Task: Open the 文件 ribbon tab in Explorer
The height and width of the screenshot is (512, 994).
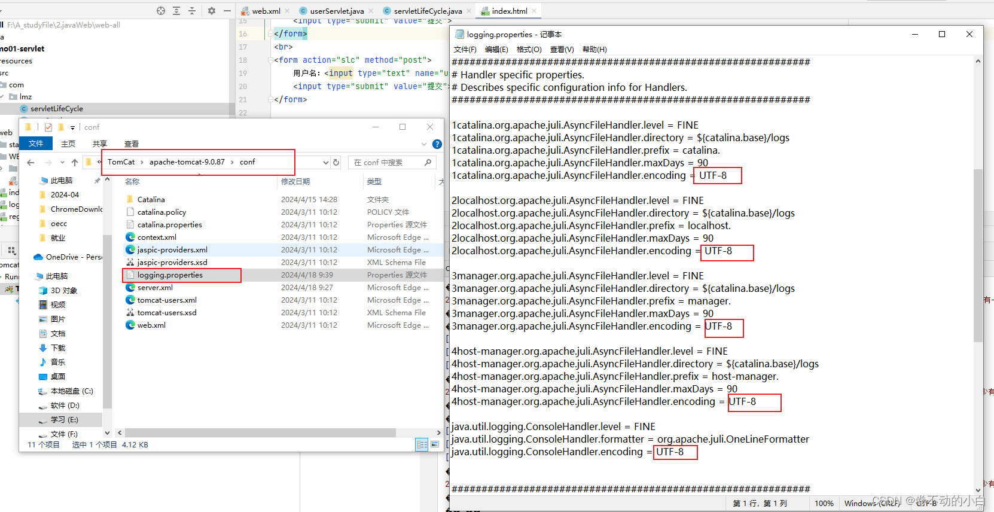Action: 36,144
